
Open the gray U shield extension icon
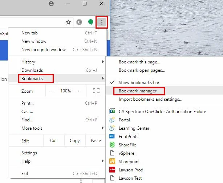(79, 22)
